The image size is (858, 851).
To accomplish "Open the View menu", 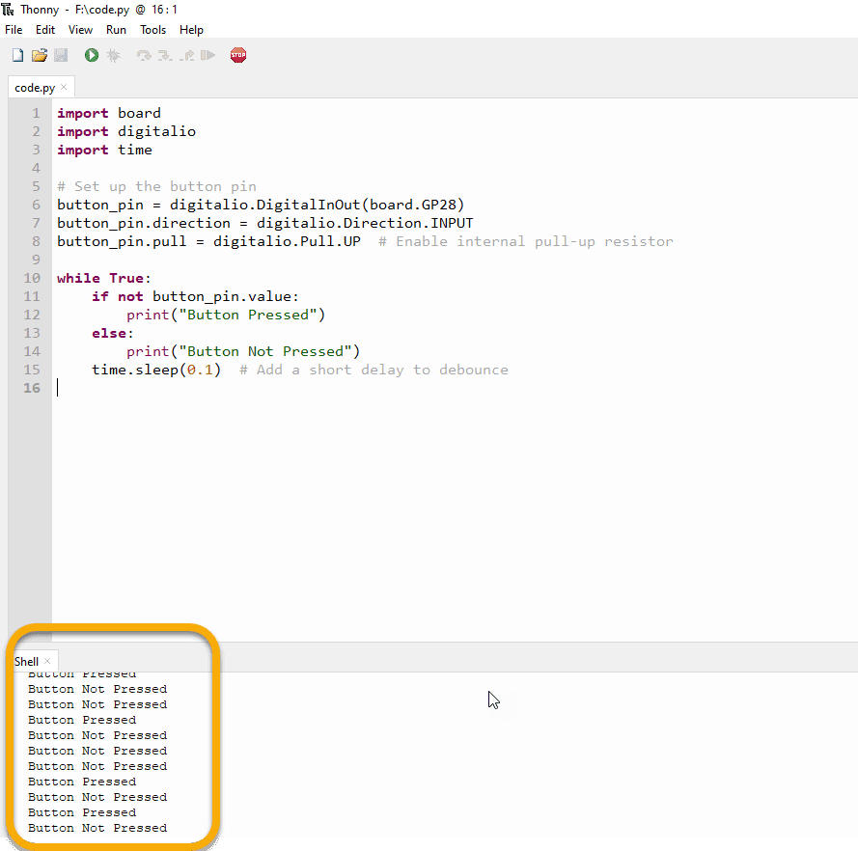I will [81, 30].
